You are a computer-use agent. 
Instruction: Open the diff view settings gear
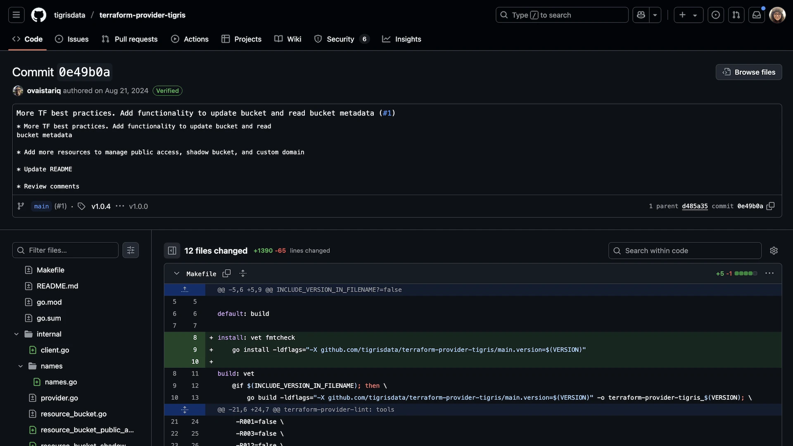(x=774, y=251)
